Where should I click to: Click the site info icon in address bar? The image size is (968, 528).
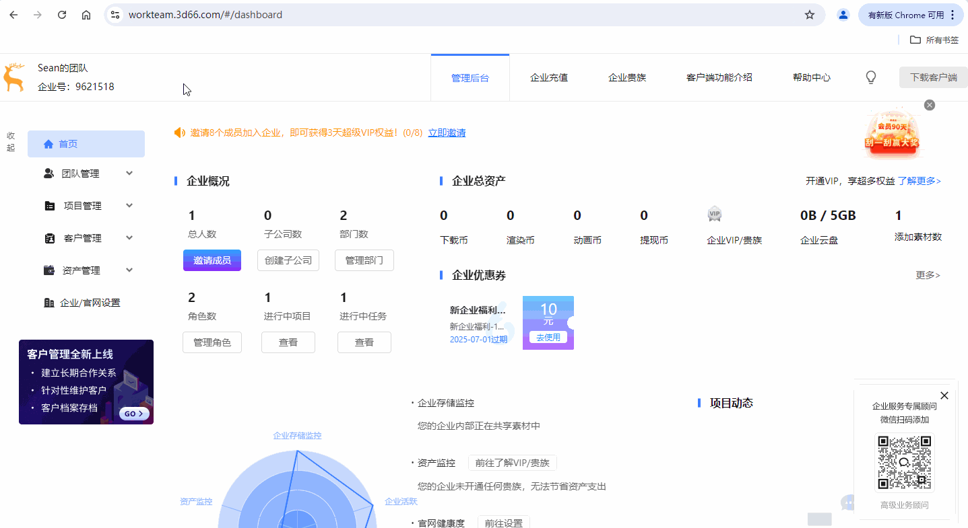click(115, 15)
